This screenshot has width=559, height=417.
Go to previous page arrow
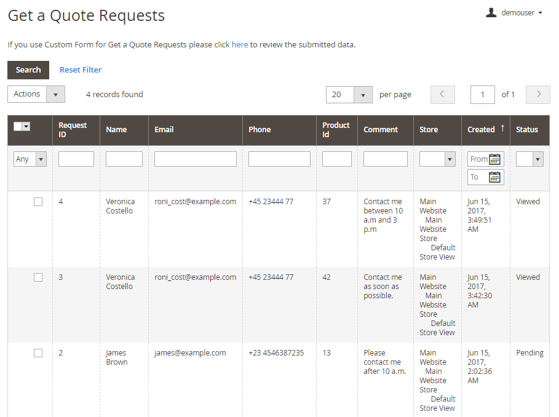[442, 94]
